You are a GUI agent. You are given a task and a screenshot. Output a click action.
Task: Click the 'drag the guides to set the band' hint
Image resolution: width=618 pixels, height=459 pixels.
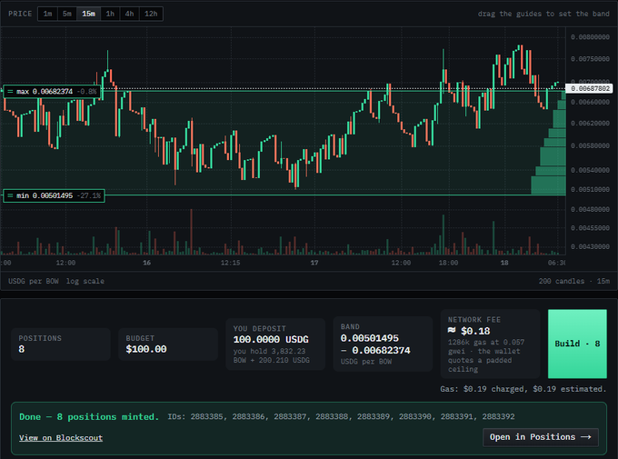543,14
